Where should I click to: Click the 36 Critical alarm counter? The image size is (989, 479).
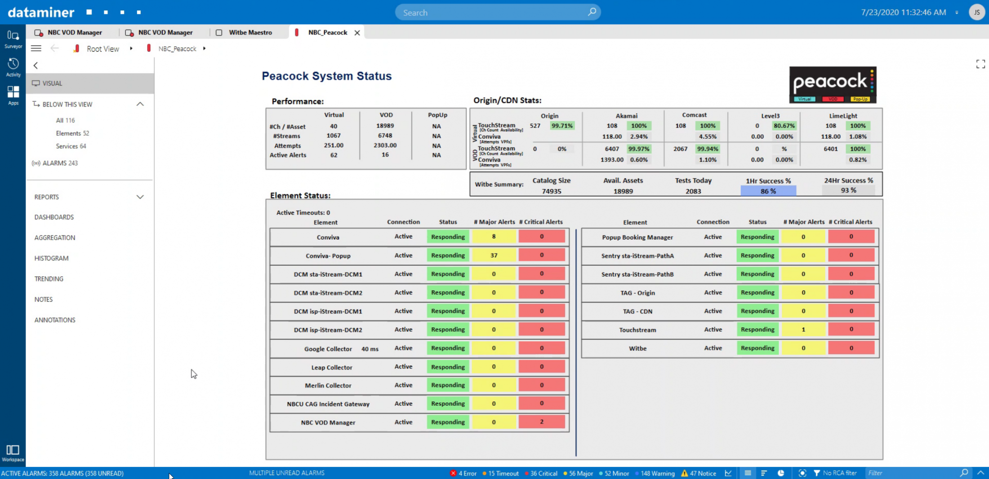click(541, 473)
